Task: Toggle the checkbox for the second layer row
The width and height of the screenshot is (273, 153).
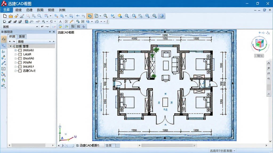Action: (20, 54)
